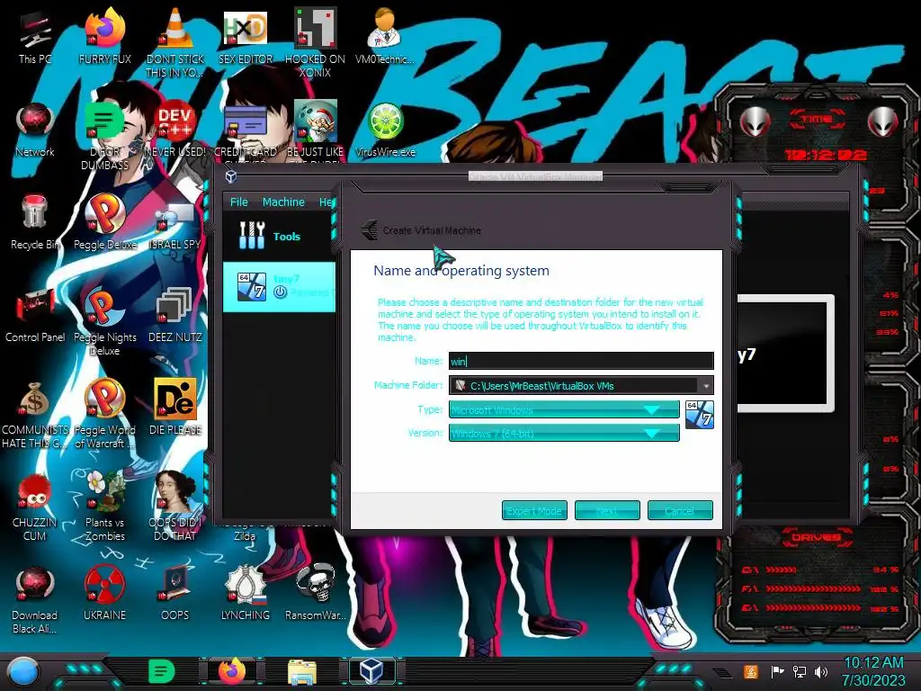Switch to Firefox on the taskbar

coord(232,671)
